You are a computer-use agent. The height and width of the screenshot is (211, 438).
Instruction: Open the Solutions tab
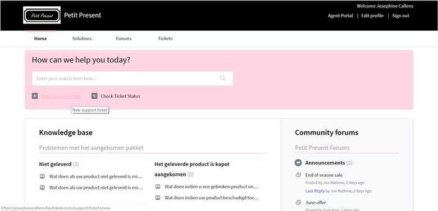pos(82,39)
